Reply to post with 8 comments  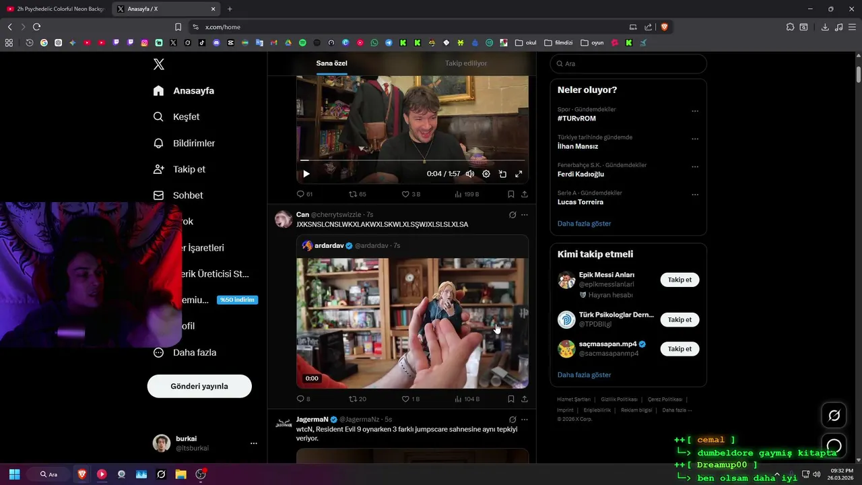pos(303,399)
